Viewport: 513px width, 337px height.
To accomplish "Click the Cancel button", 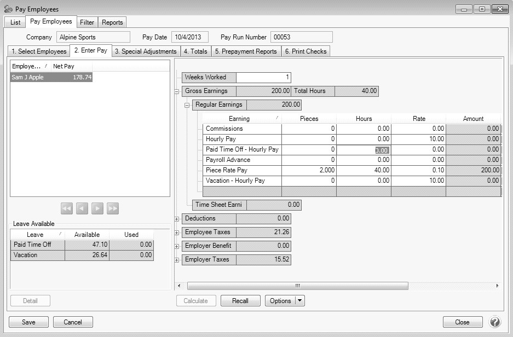I will click(72, 322).
